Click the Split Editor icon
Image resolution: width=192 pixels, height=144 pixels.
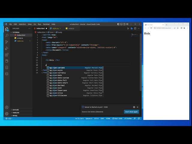[135, 28]
